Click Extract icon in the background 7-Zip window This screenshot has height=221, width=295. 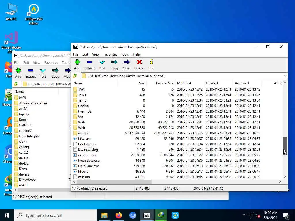[x=31, y=71]
